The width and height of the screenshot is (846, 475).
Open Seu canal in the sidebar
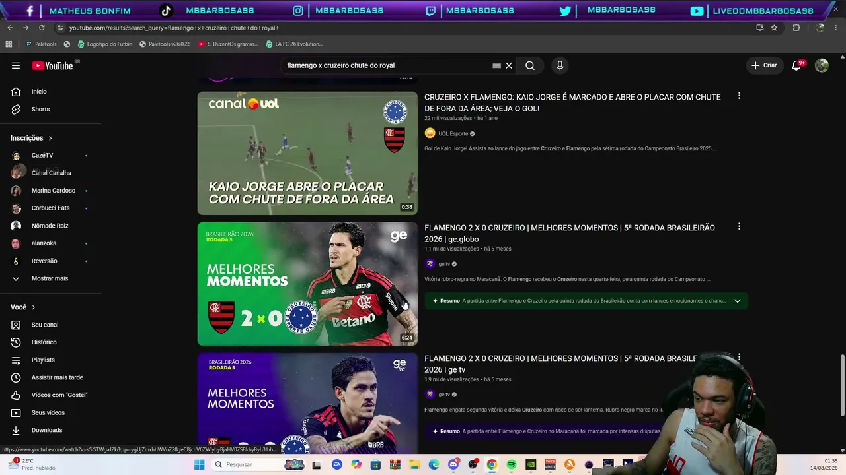pos(46,325)
